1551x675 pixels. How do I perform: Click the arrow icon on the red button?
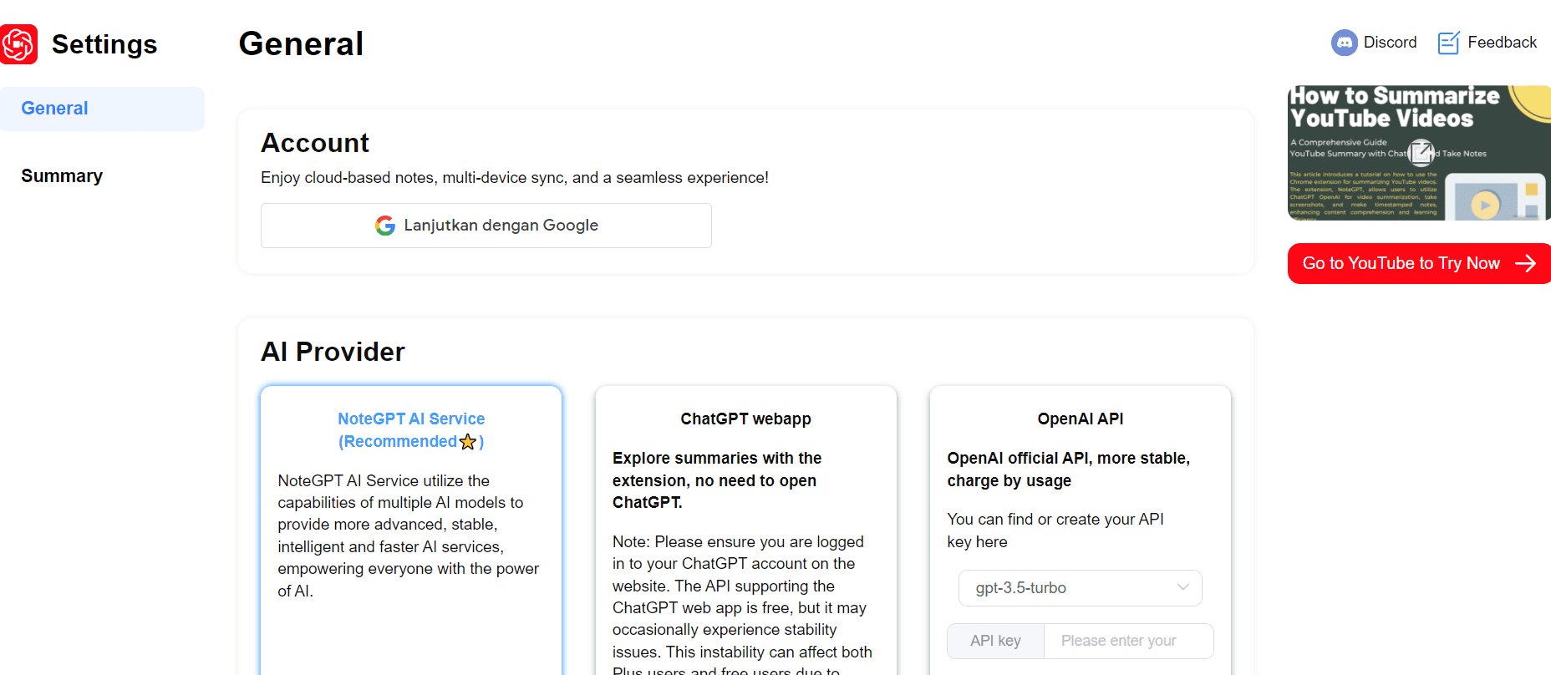pyautogui.click(x=1525, y=264)
